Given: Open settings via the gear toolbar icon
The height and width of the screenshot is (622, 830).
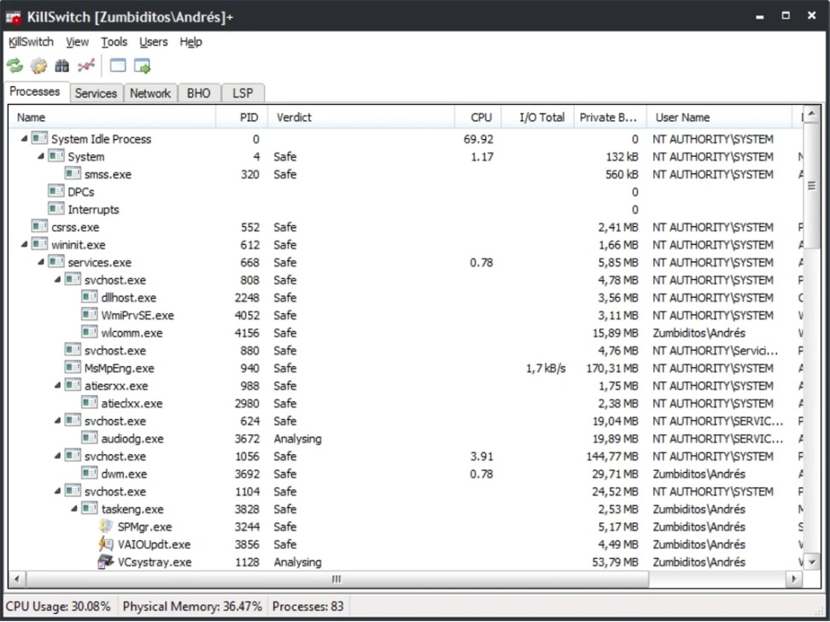Looking at the screenshot, I should [x=38, y=66].
